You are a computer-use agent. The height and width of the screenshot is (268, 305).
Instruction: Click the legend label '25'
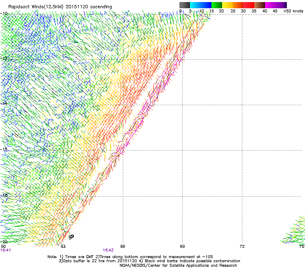233,11
